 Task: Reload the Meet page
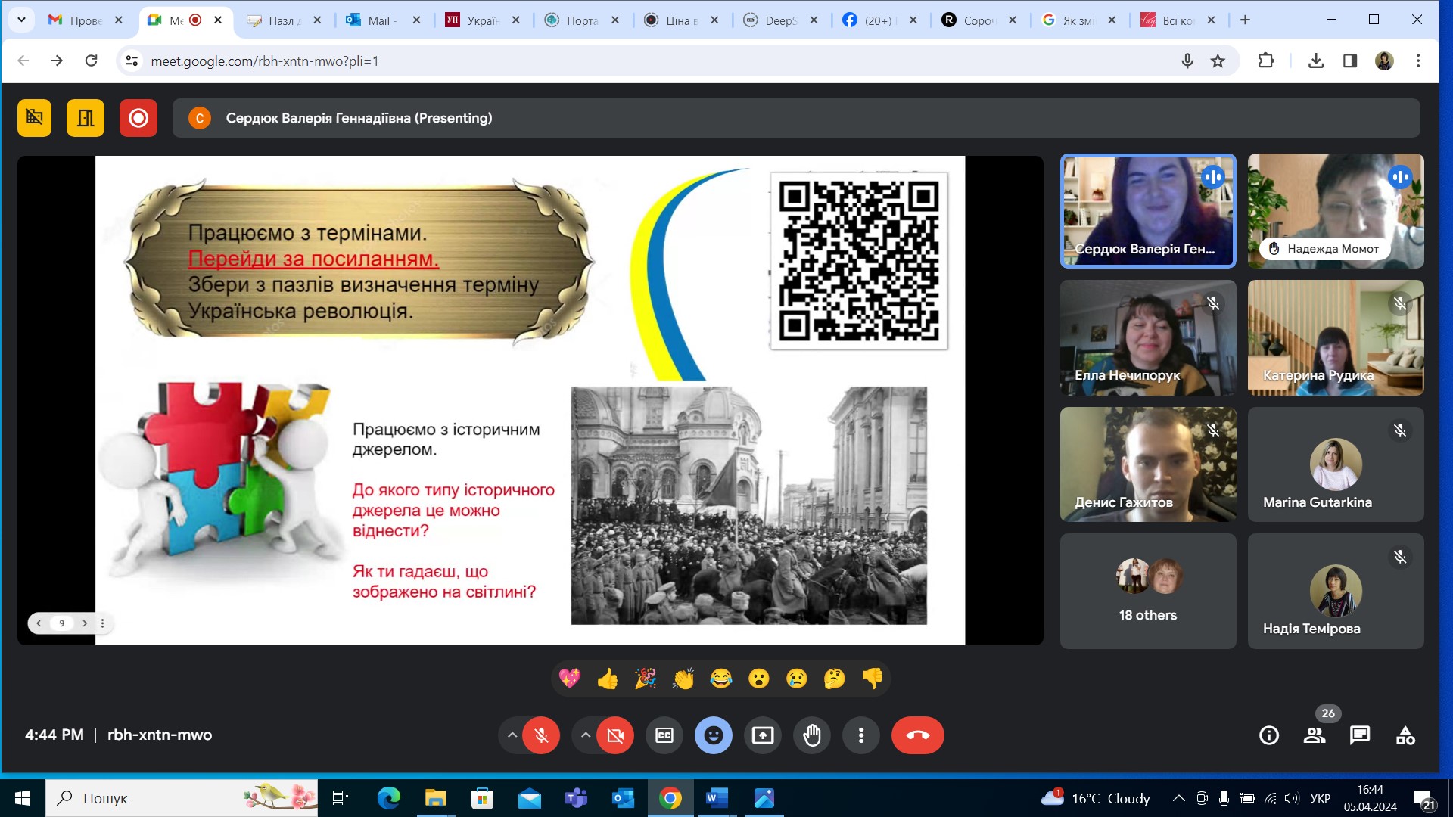click(x=91, y=61)
